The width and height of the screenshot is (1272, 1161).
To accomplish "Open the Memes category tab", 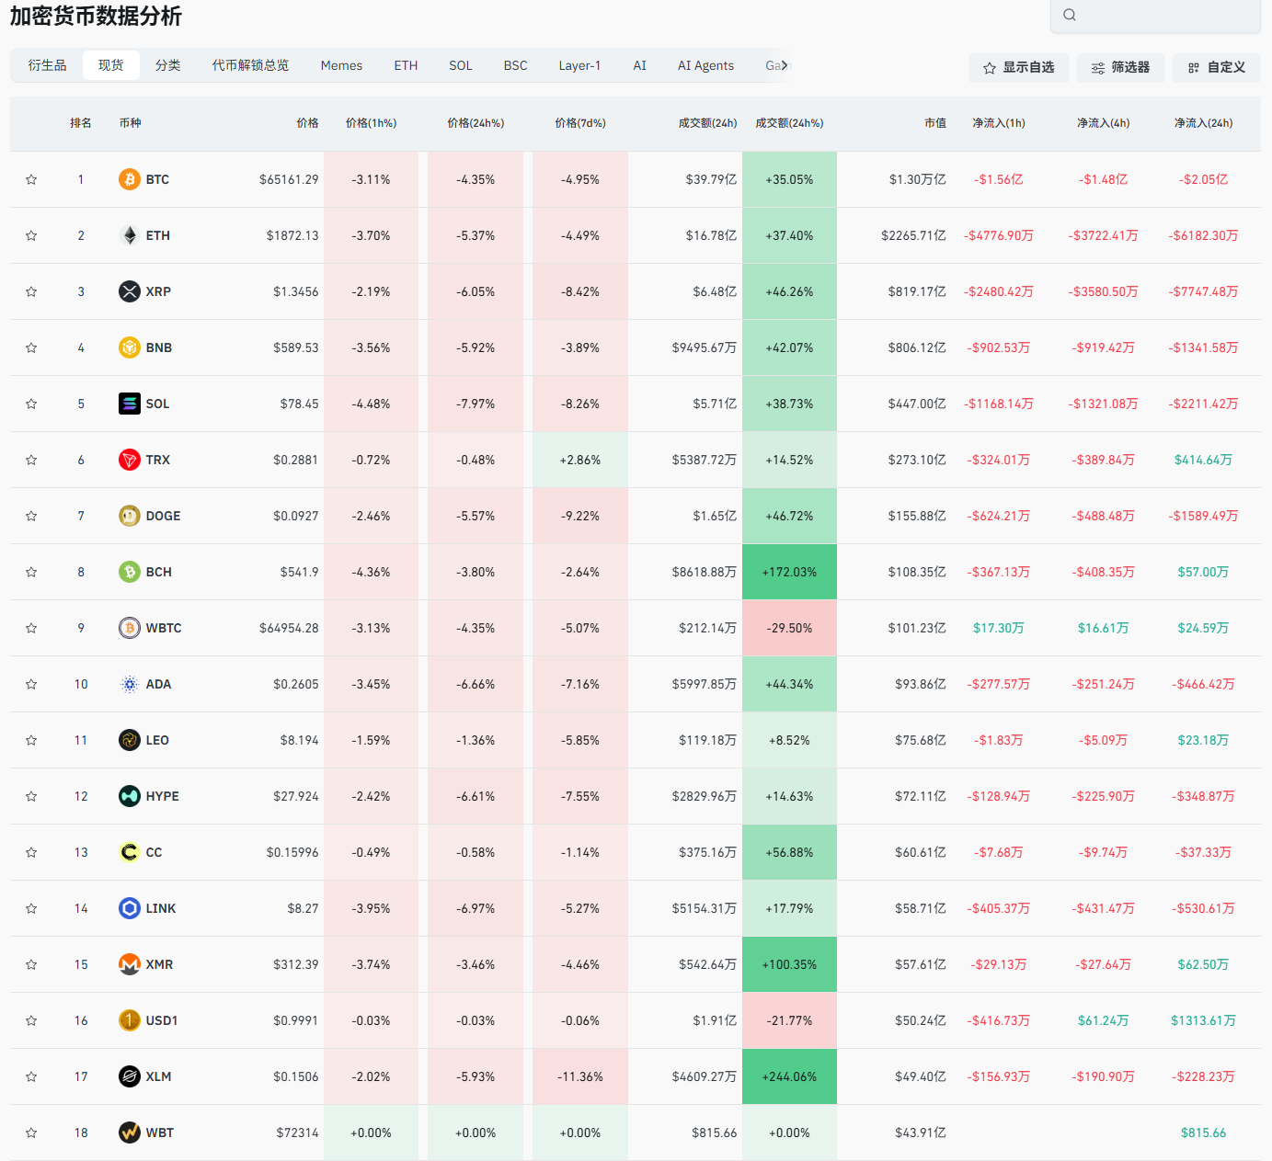I will point(341,65).
